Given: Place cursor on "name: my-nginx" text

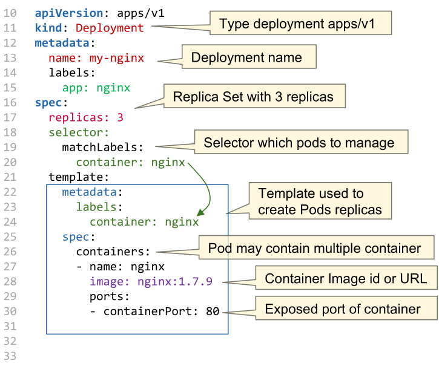Looking at the screenshot, I should (96, 57).
